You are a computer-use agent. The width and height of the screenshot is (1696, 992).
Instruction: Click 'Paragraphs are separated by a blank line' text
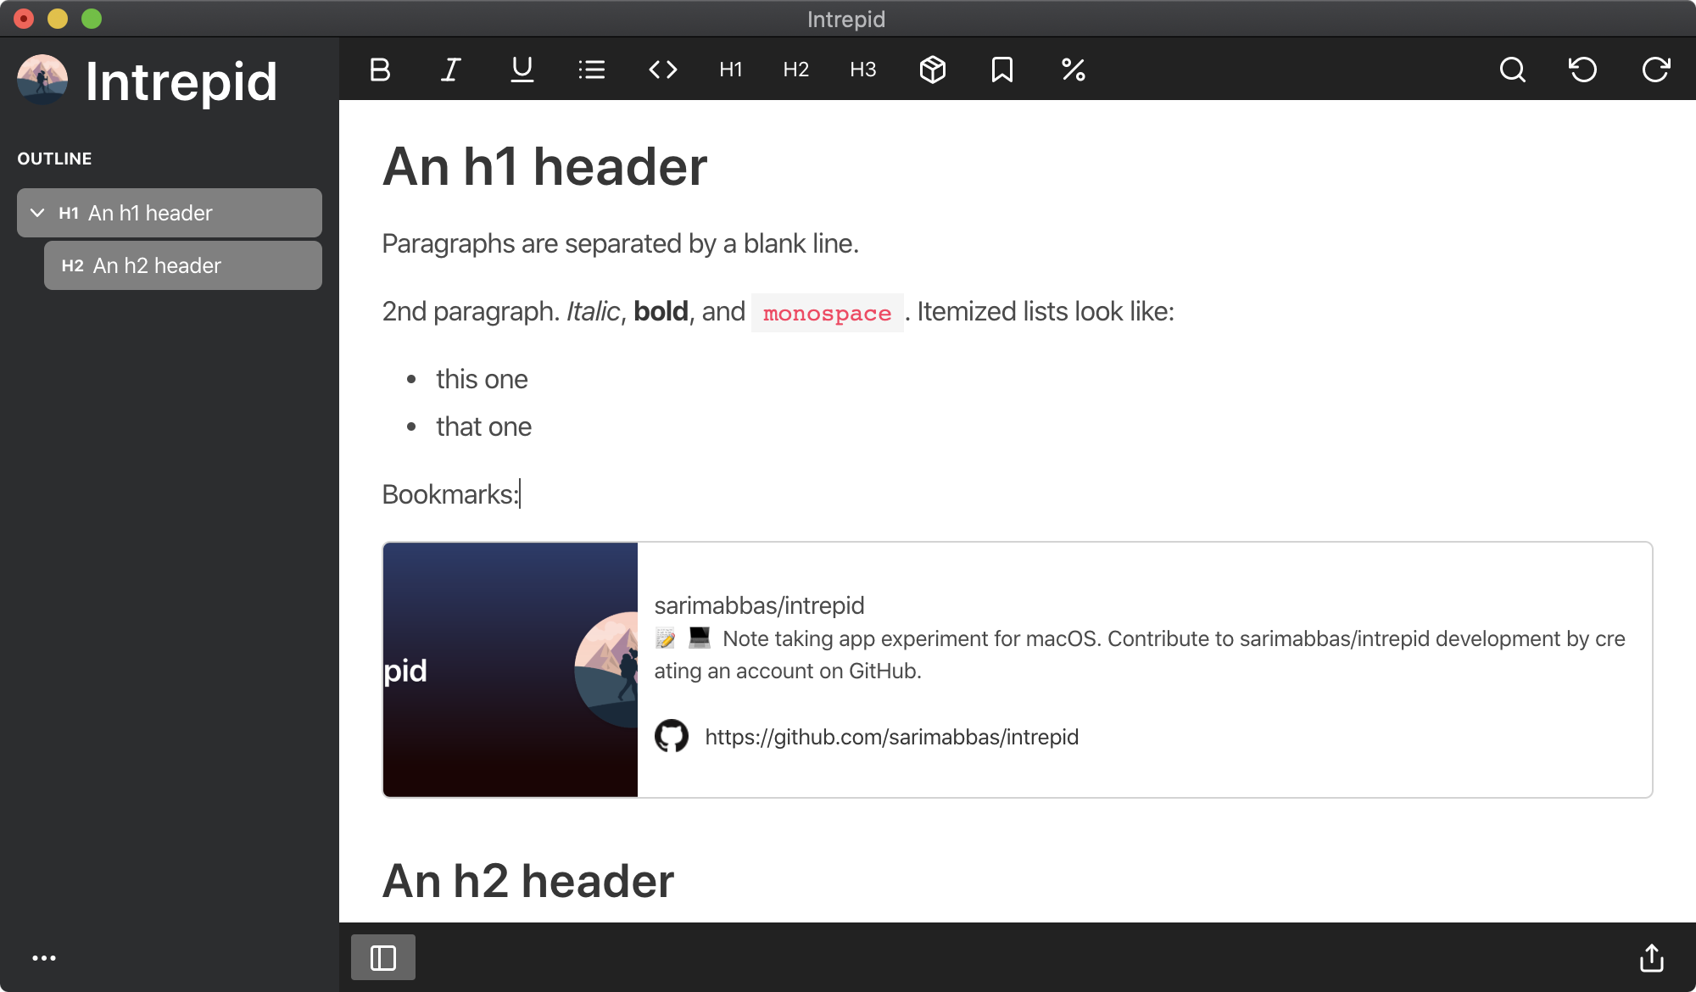point(621,243)
